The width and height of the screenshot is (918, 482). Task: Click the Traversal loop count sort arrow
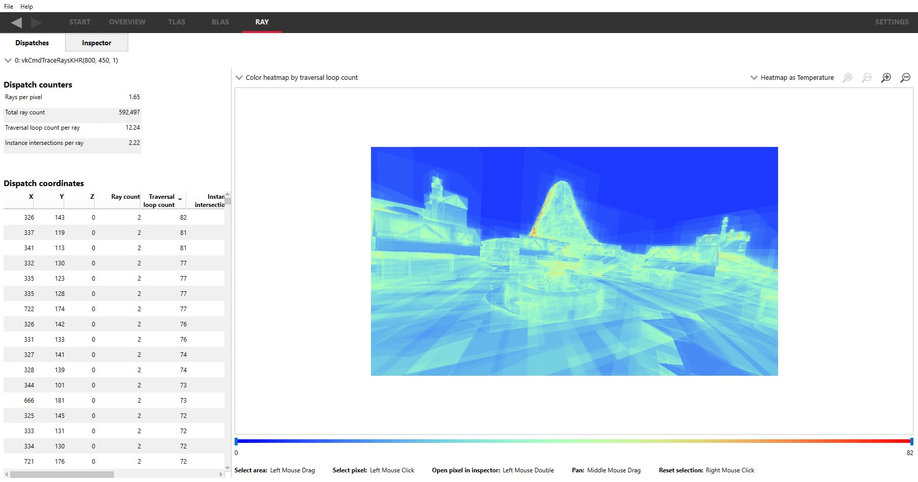pos(180,199)
